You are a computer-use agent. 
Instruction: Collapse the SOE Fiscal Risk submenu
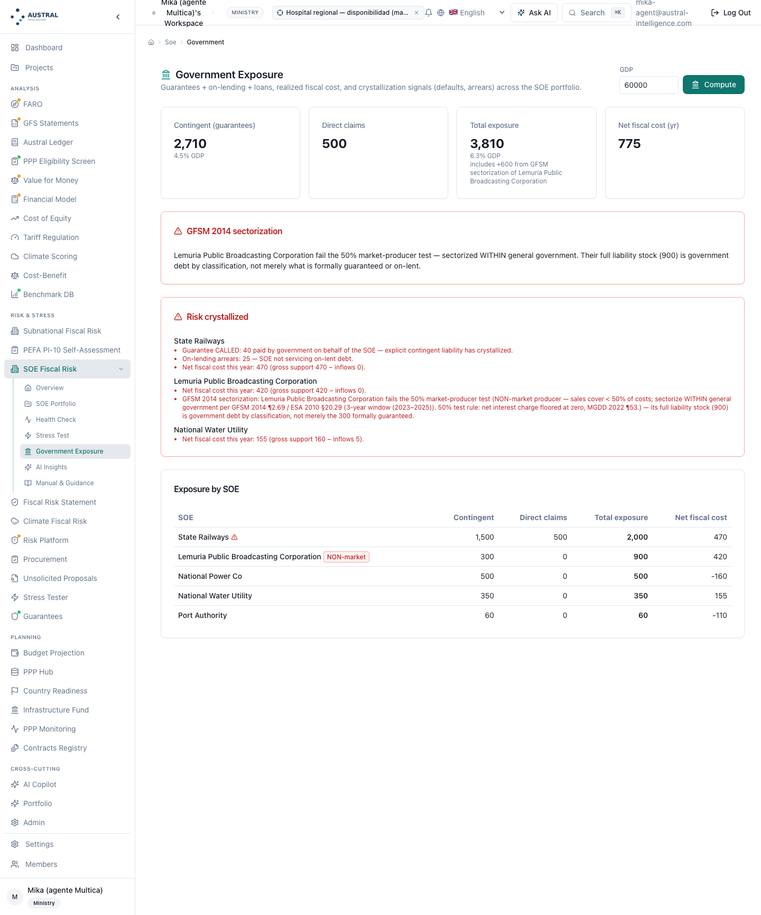coord(121,369)
